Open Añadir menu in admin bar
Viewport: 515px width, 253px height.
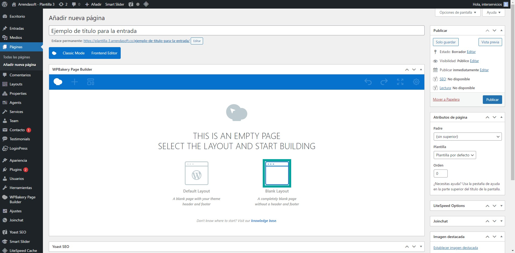[93, 4]
